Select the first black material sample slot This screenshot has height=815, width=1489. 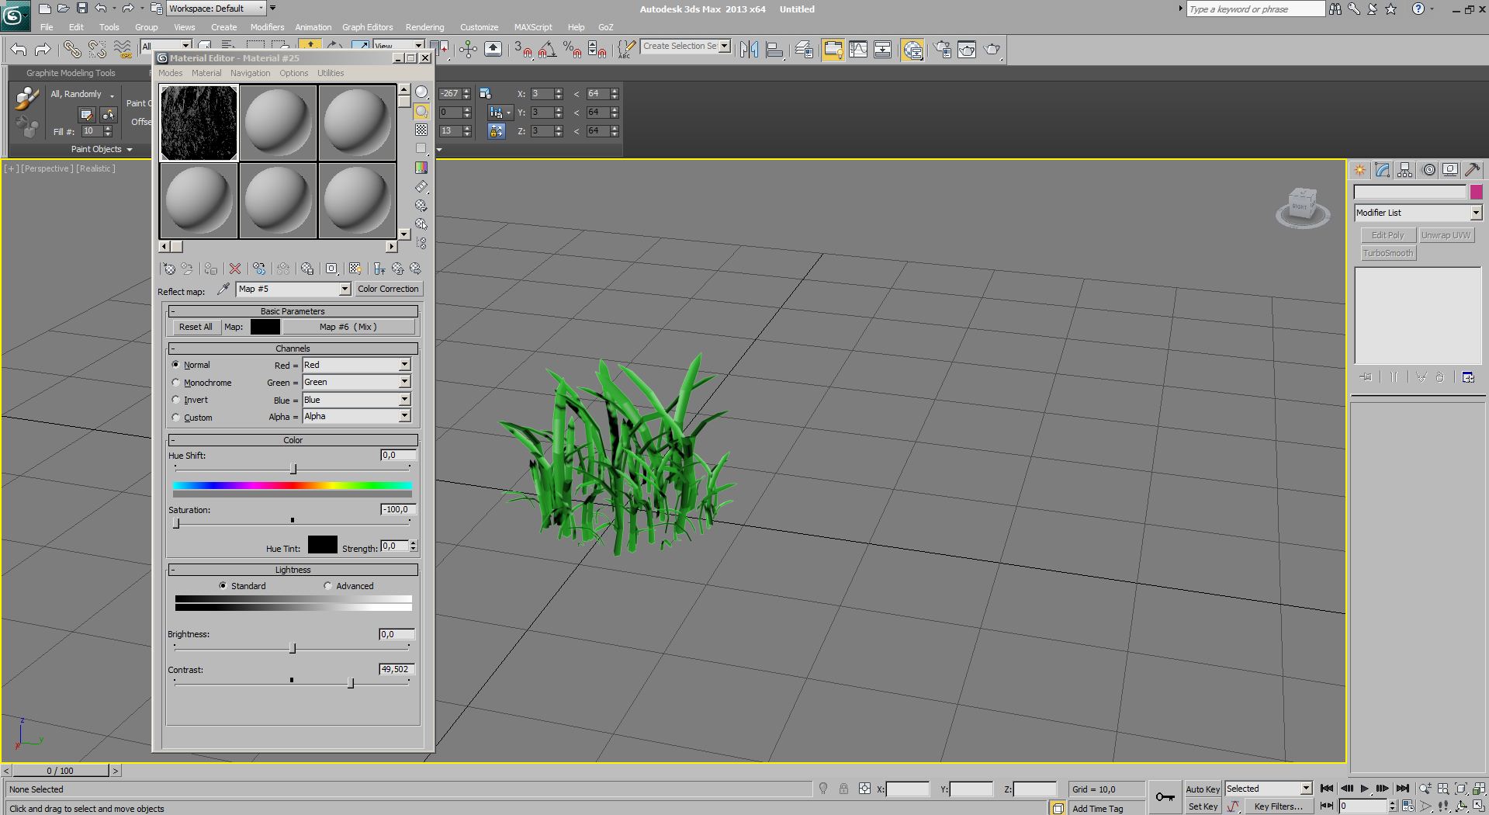[199, 123]
